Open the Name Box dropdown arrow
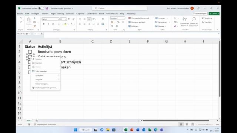 click(29, 34)
